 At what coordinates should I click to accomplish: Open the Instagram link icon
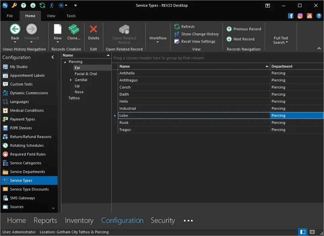point(300,16)
